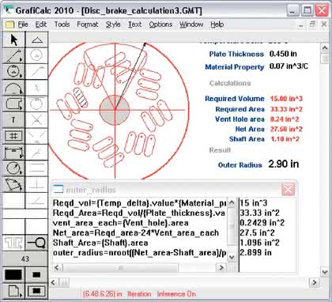Click the circle-on-circle constraint icon

37,104
